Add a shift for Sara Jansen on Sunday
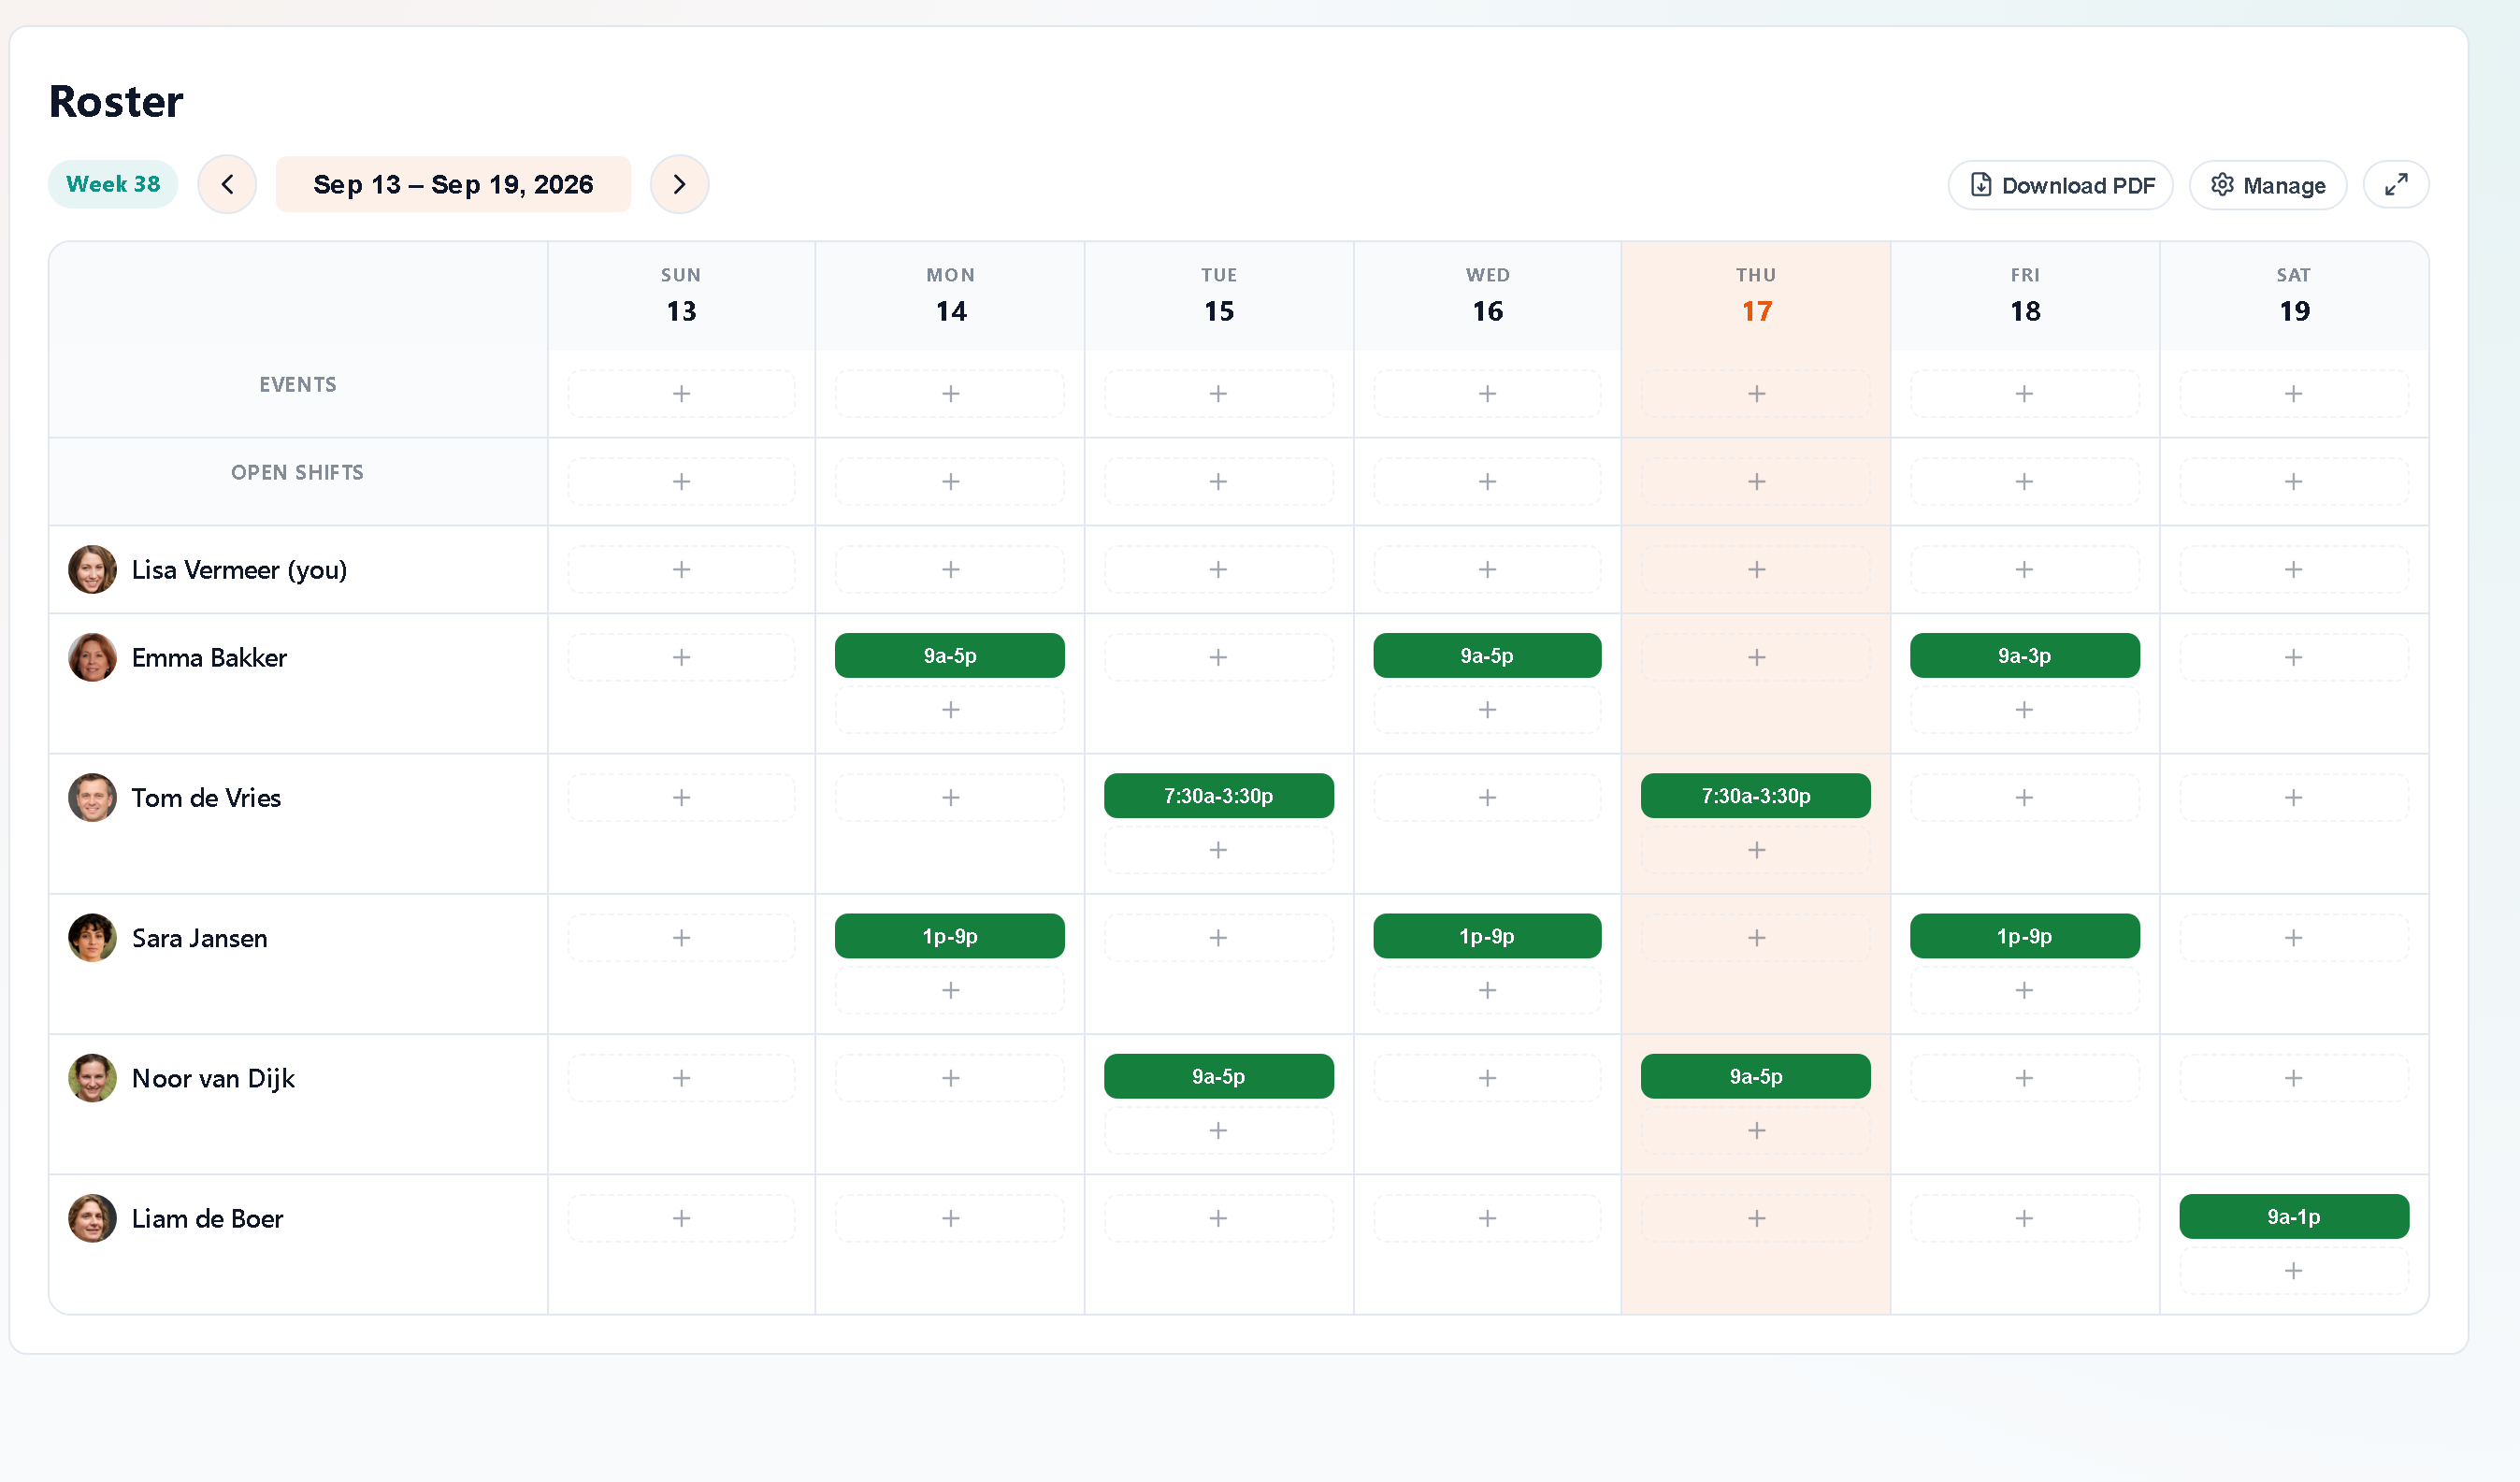Image resolution: width=2520 pixels, height=1482 pixels. pos(681,937)
